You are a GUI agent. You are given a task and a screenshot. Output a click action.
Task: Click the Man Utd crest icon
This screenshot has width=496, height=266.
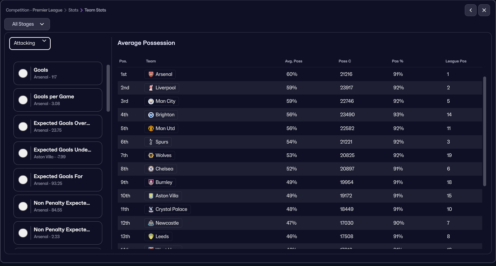[x=151, y=128]
